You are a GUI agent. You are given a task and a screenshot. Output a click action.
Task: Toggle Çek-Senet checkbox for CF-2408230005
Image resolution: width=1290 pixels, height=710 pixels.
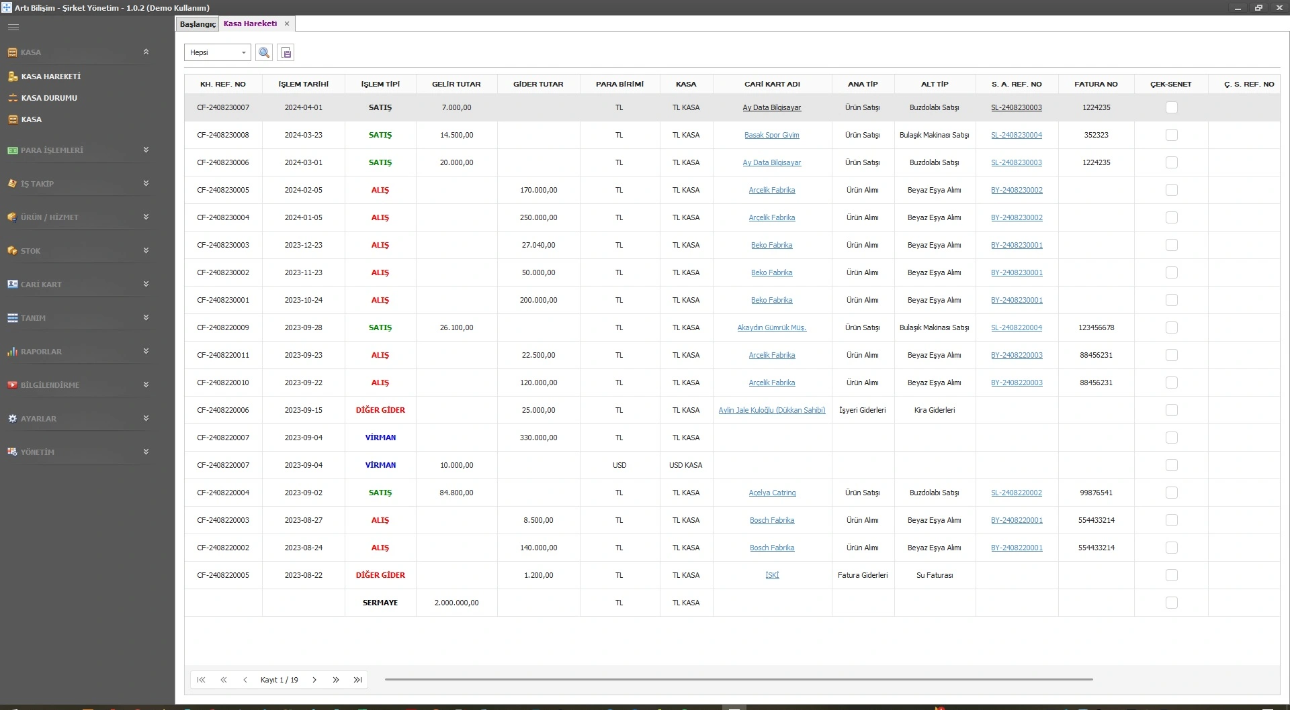pyautogui.click(x=1171, y=190)
